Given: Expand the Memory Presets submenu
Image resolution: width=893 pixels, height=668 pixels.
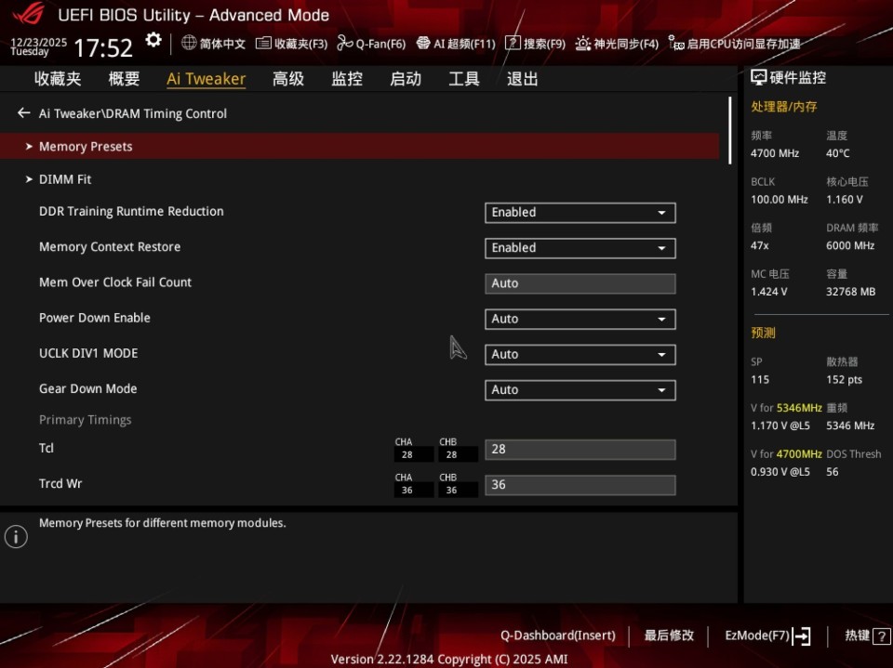Looking at the screenshot, I should (x=359, y=146).
